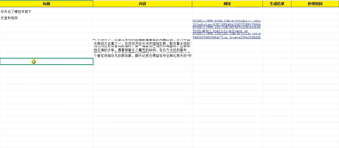Viewport: 339px width, 148px height.
Task: Select the 内容 header cell
Action: [x=142, y=4]
